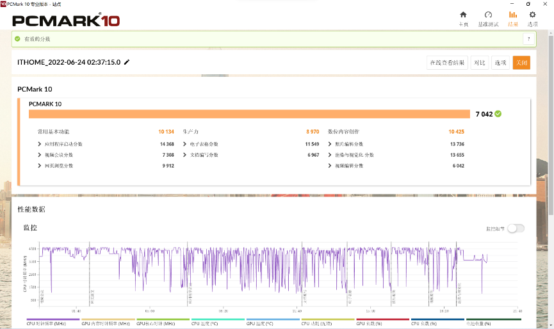Expand the spreadsheet score (电子表格分数) row
This screenshot has height=329, width=554.
point(185,144)
